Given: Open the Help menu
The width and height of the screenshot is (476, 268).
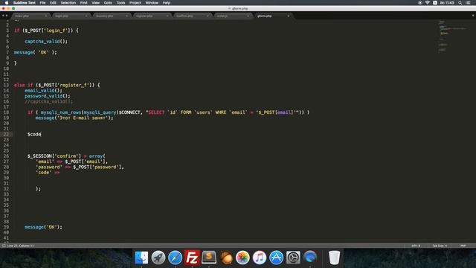Looking at the screenshot, I should [167, 3].
